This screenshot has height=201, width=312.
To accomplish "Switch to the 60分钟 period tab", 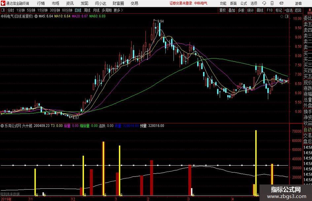I will 67,10.
